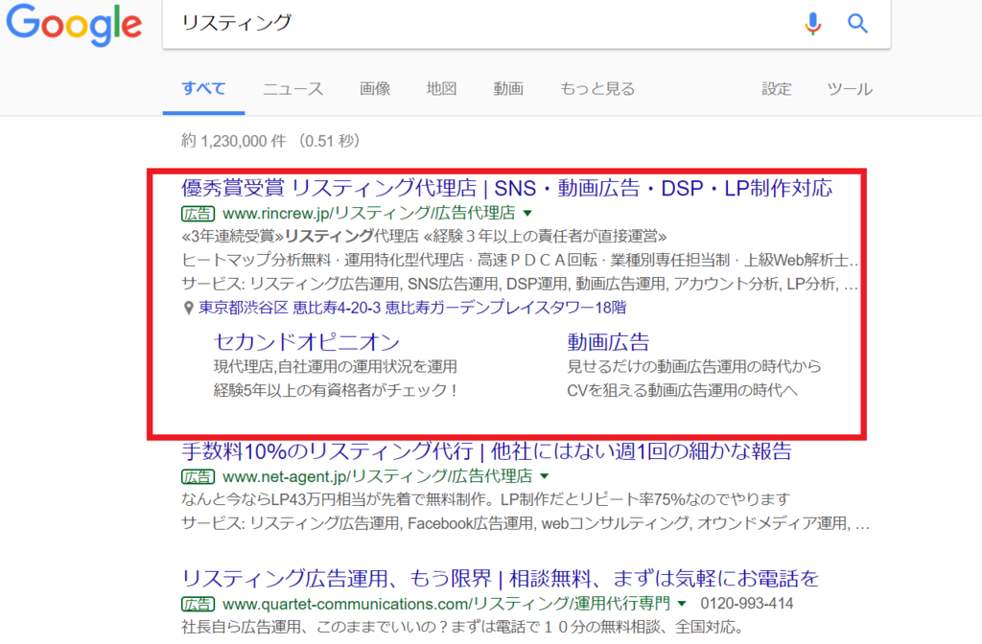982x644 pixels.
Task: Open 東京都渋谷区 恵比寿4-20-3 address link
Action: [x=412, y=308]
